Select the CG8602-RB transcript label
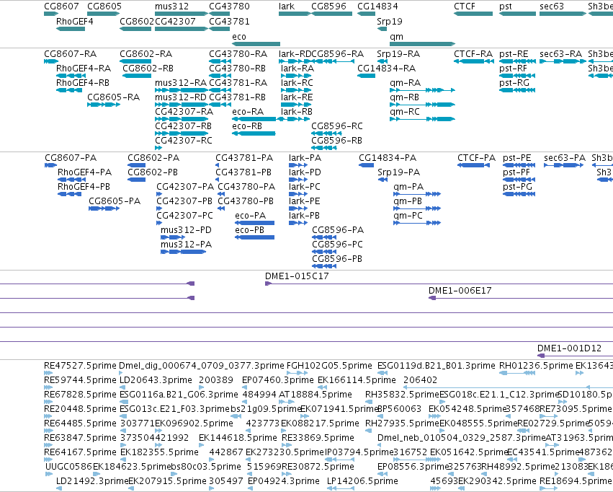Viewport: 613px width, 492px height. point(148,68)
